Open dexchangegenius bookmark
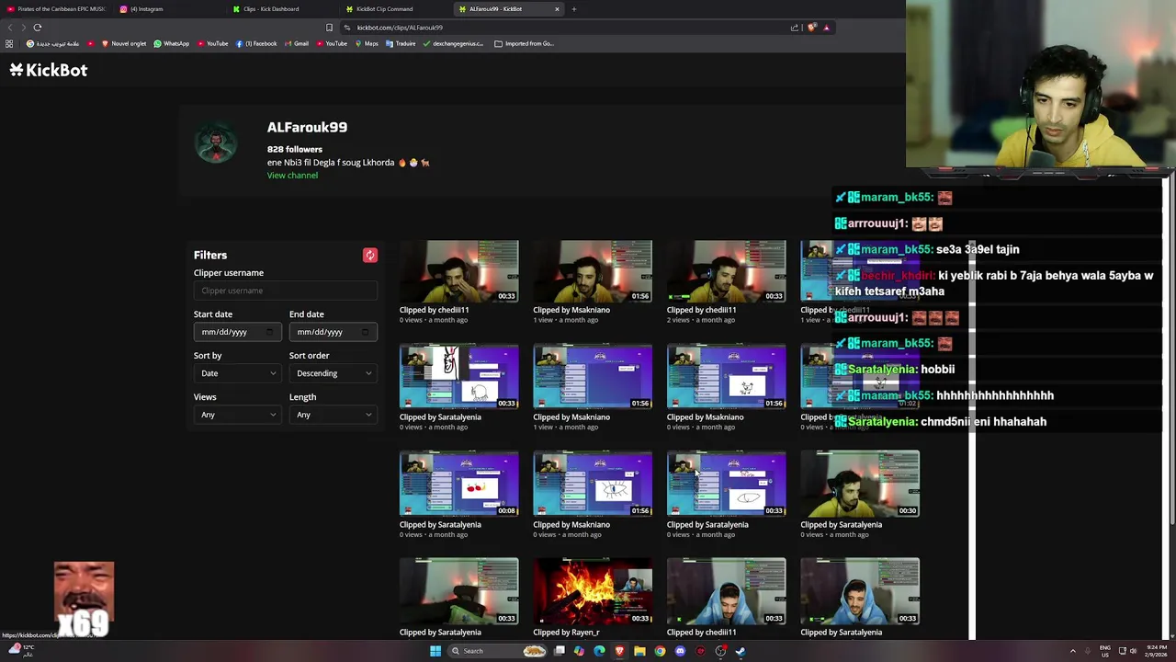The height and width of the screenshot is (662, 1176). point(453,43)
